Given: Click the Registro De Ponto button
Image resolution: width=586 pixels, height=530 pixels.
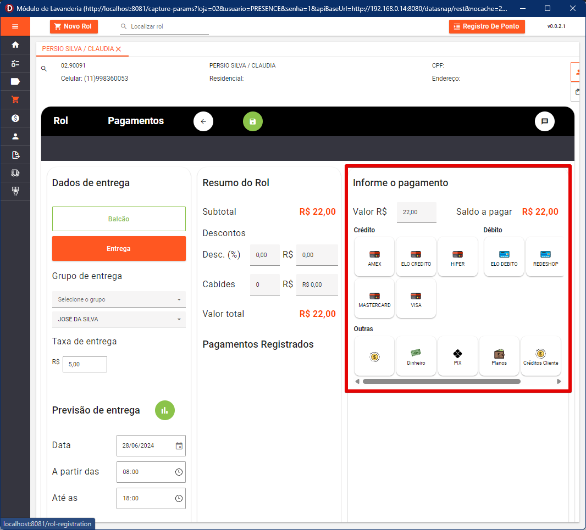Looking at the screenshot, I should coord(487,26).
